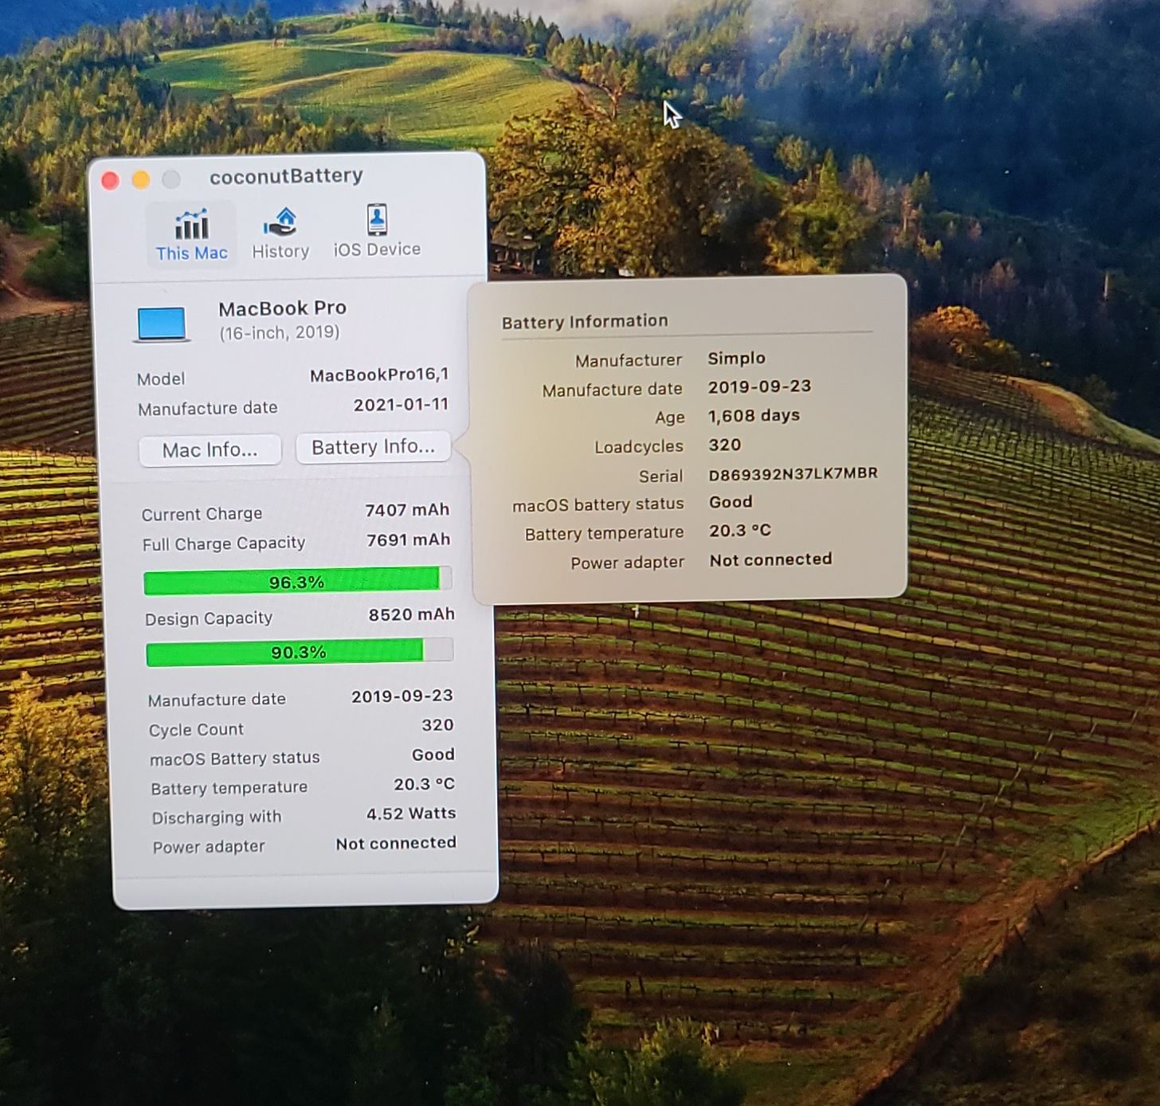
Task: Click the Battery Info... button
Action: [x=373, y=447]
